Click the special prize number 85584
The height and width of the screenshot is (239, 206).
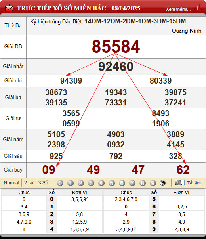click(116, 46)
